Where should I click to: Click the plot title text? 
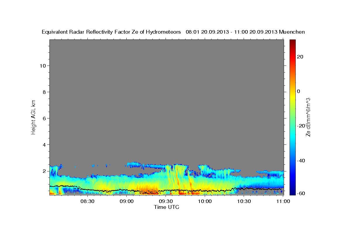click(173, 32)
